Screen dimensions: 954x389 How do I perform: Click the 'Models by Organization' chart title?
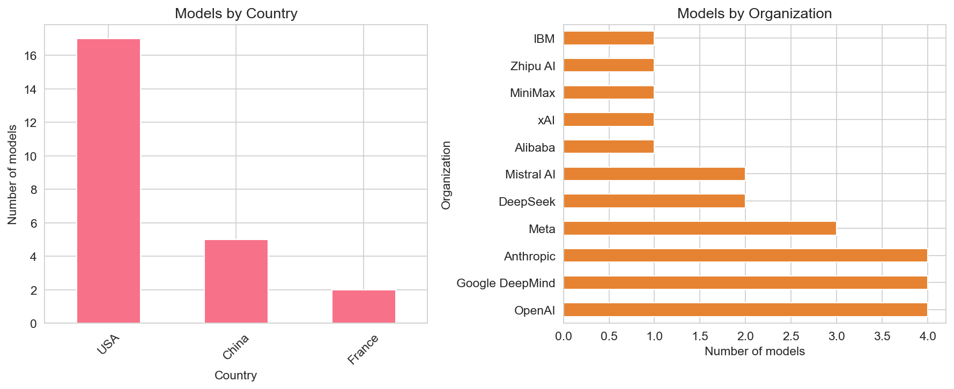coord(754,13)
